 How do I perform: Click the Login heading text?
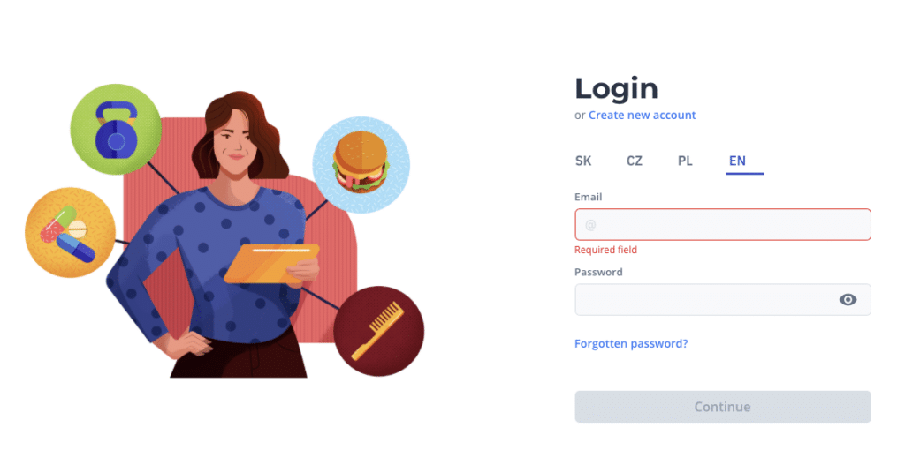point(616,89)
